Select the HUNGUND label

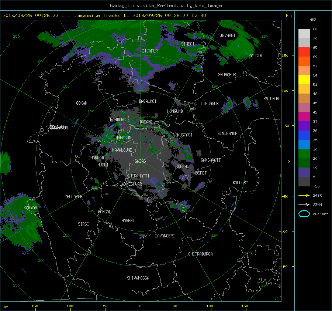point(175,111)
